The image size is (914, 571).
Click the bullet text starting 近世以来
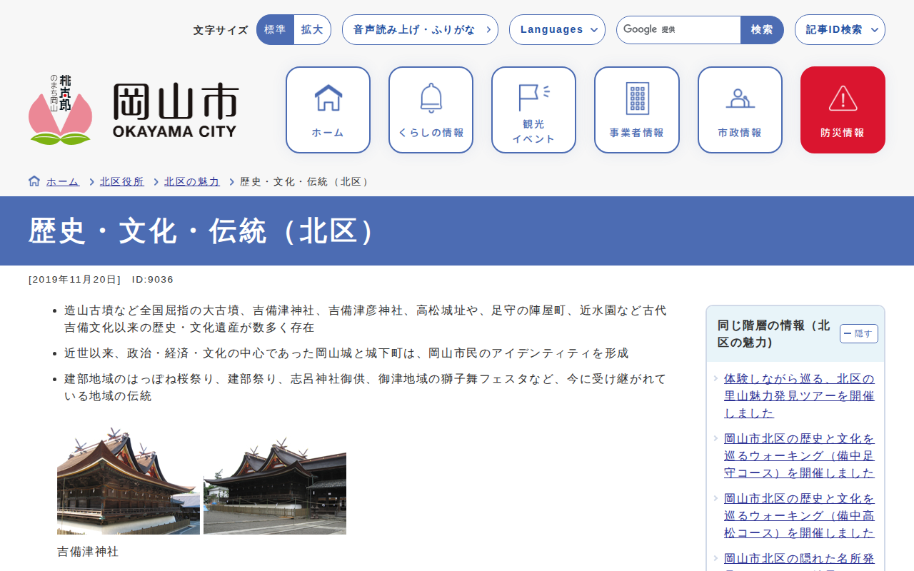[x=346, y=353]
